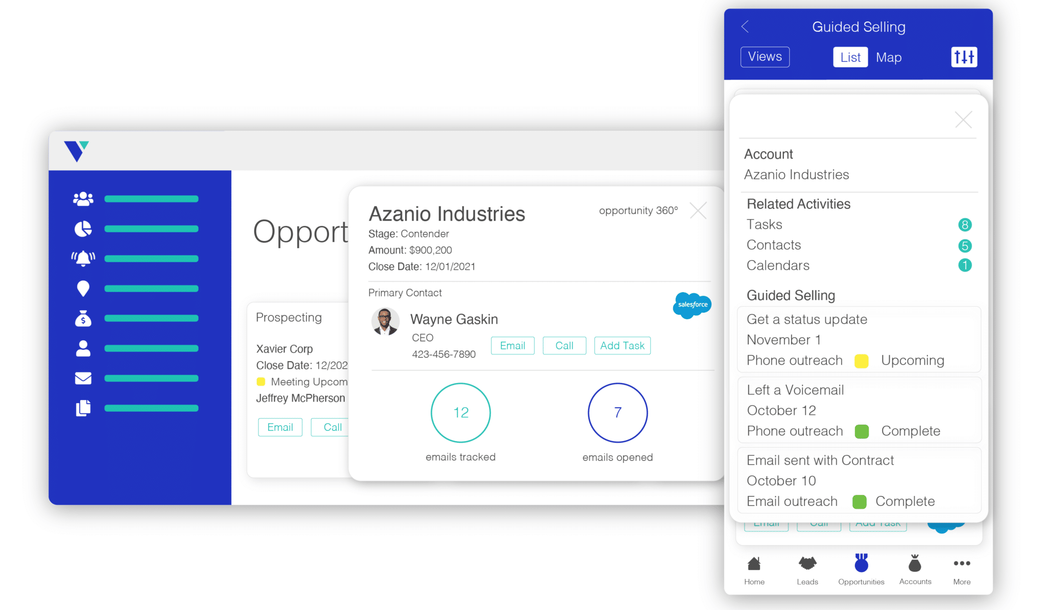Open the Views dropdown
The width and height of the screenshot is (1046, 610).
(765, 57)
